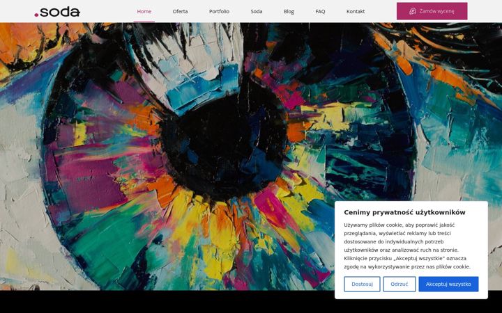Click the Zamów wycenę button
The height and width of the screenshot is (313, 502).
tap(432, 11)
